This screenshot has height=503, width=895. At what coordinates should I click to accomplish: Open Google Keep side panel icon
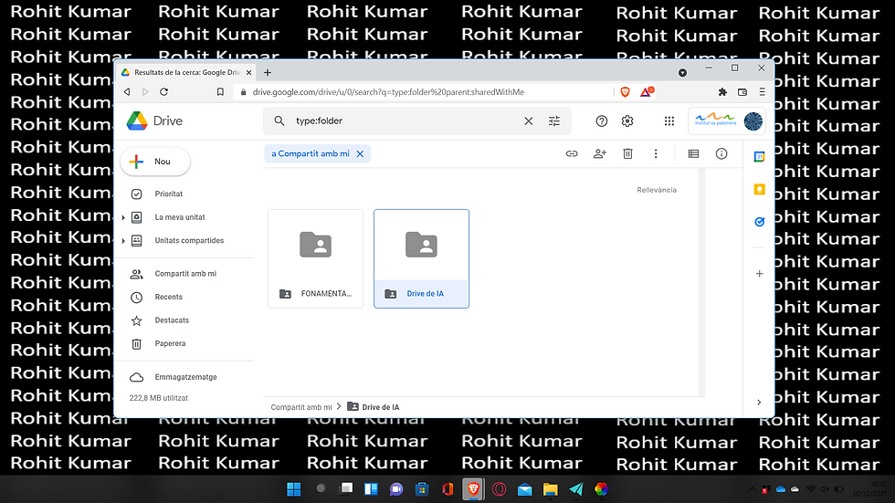click(759, 189)
